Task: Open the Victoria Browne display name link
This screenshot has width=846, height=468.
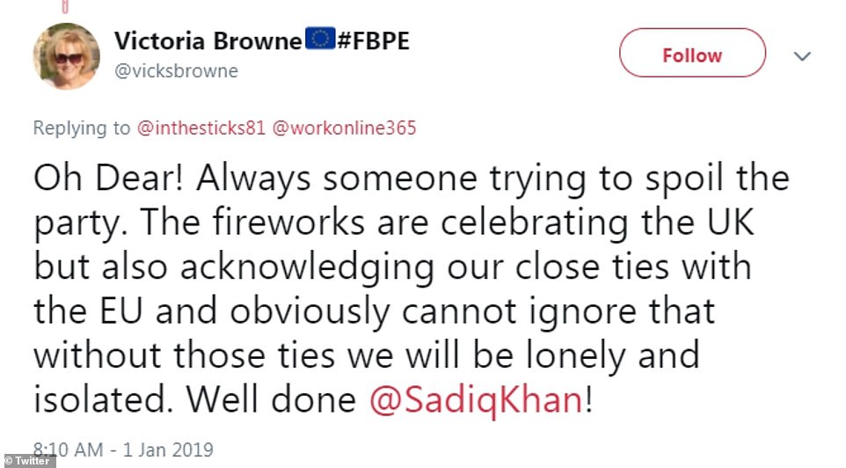Action: [x=208, y=41]
